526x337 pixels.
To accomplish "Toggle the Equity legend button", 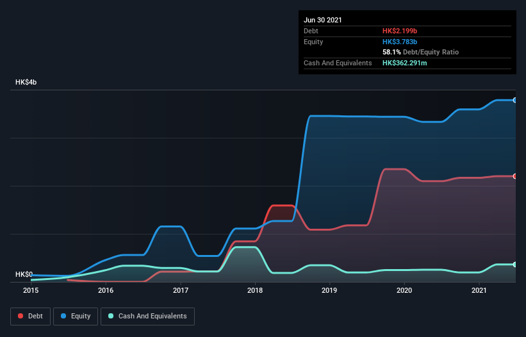I will pos(76,316).
